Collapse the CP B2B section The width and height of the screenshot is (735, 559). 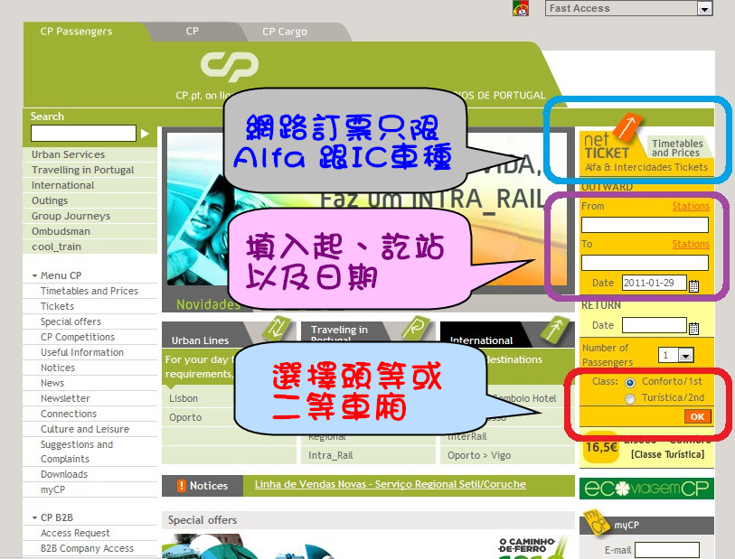click(x=34, y=517)
